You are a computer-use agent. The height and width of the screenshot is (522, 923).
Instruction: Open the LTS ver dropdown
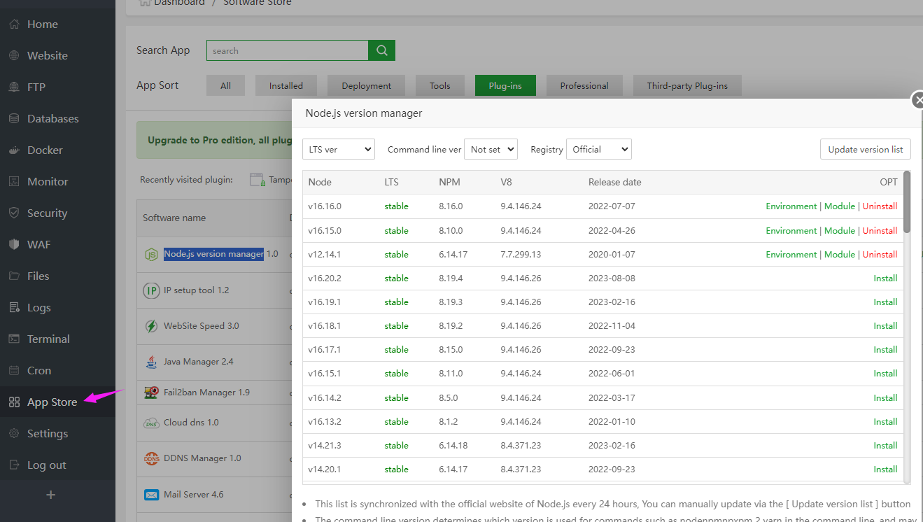coord(339,149)
